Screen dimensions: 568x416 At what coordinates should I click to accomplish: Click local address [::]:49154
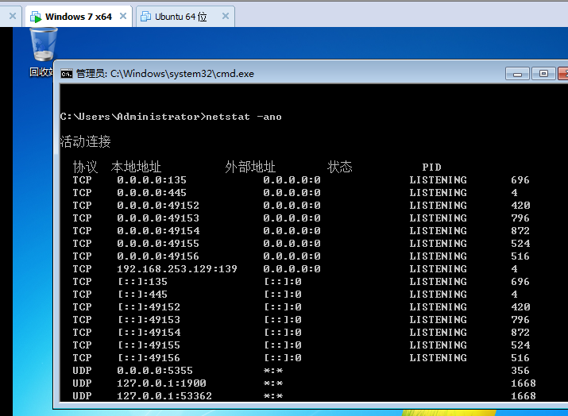coord(149,333)
